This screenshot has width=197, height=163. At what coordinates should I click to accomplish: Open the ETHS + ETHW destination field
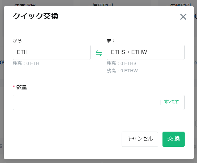click(145, 52)
